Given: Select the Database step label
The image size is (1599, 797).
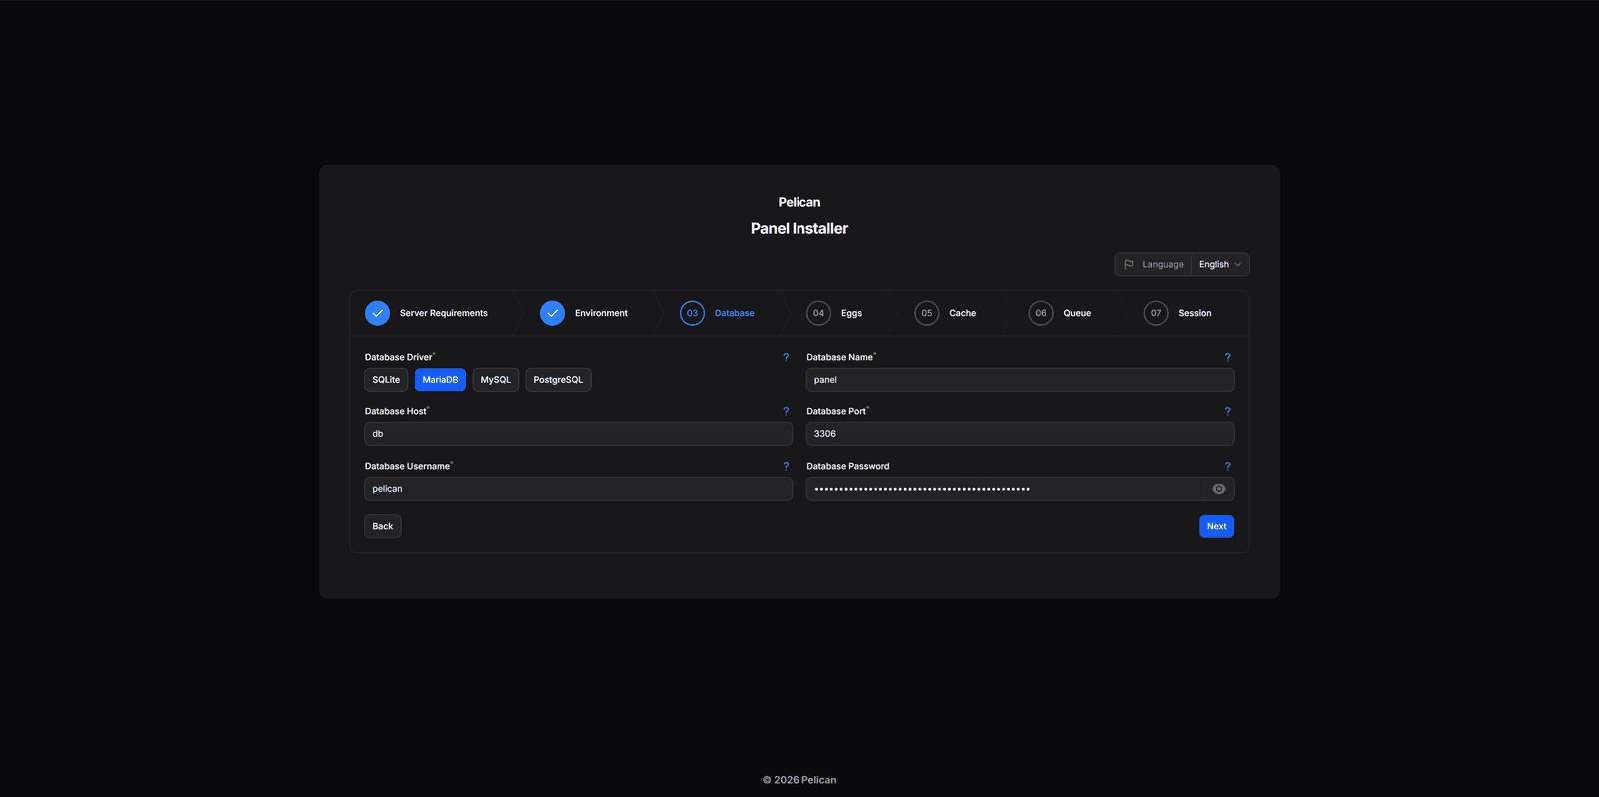Looking at the screenshot, I should (735, 313).
